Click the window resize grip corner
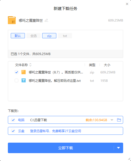 tap(129, 159)
